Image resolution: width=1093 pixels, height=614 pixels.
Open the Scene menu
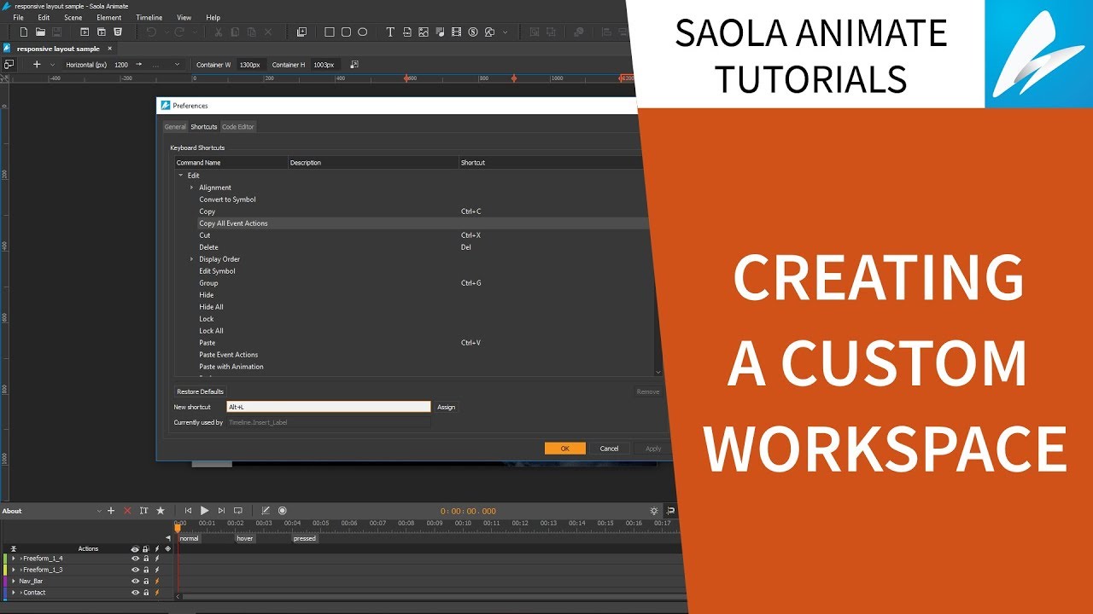click(73, 17)
